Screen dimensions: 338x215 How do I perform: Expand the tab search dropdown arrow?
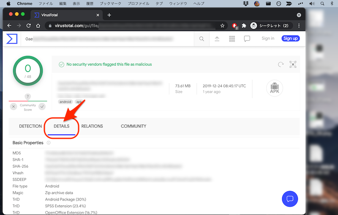coord(299,15)
